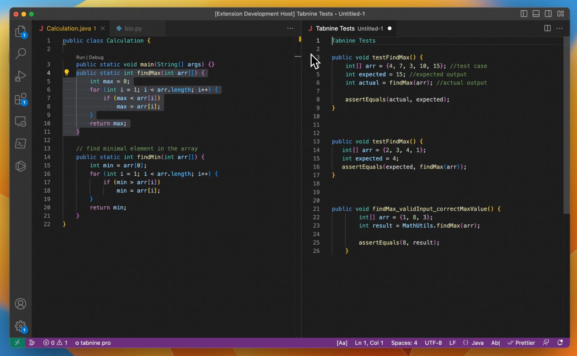Click line number 22 in Calculation.java gutter
The height and width of the screenshot is (356, 577).
[x=47, y=224]
